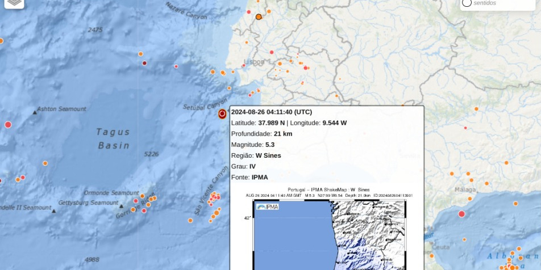Click the Málaga city label
Image resolution: width=541 pixels, height=270 pixels.
pyautogui.click(x=465, y=189)
